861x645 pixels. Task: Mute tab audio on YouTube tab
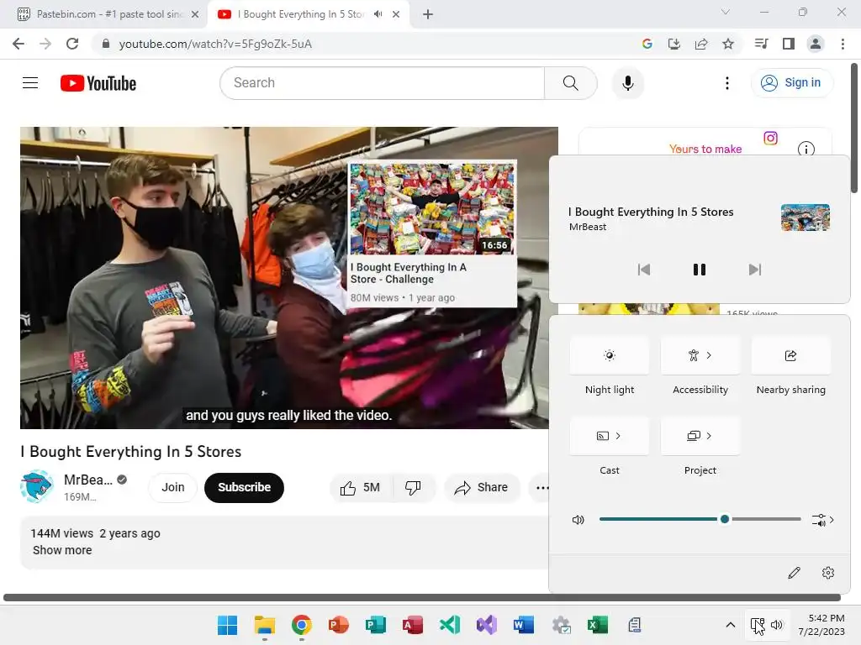(x=378, y=14)
